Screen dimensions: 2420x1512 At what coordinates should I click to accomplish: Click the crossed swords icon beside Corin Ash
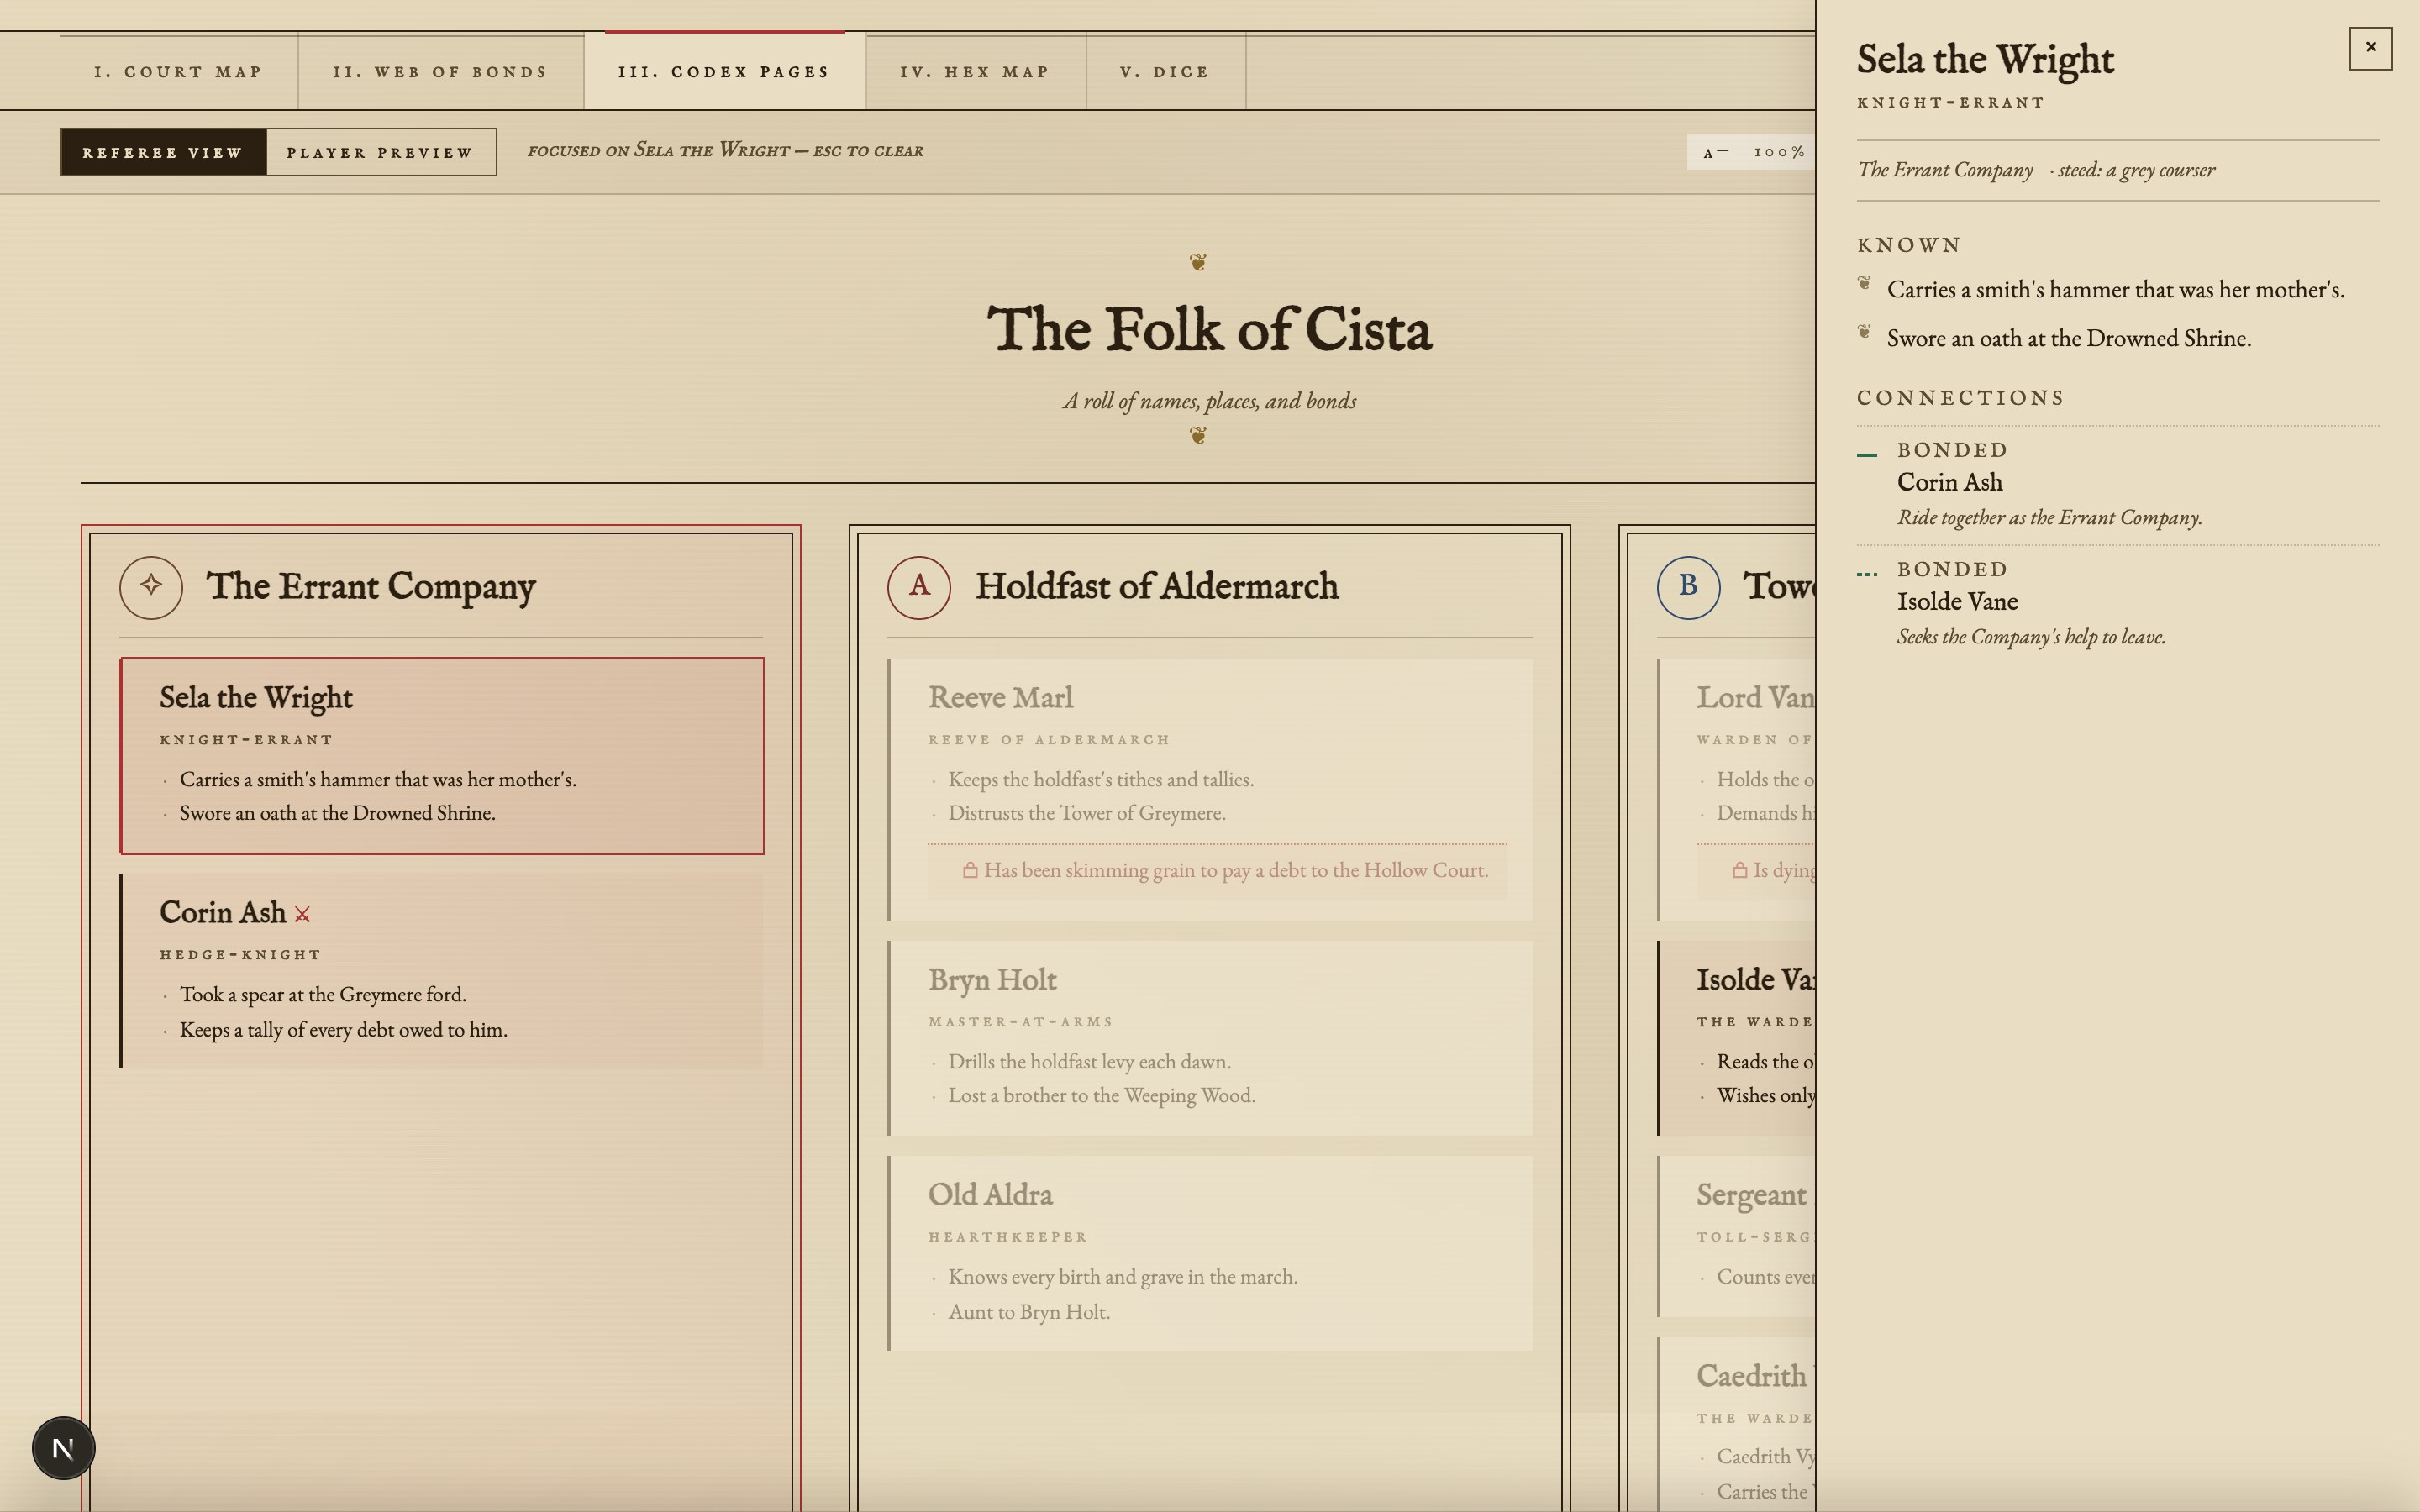302,914
